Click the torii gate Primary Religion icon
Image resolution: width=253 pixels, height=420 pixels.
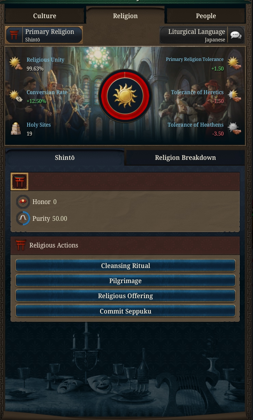(x=14, y=35)
